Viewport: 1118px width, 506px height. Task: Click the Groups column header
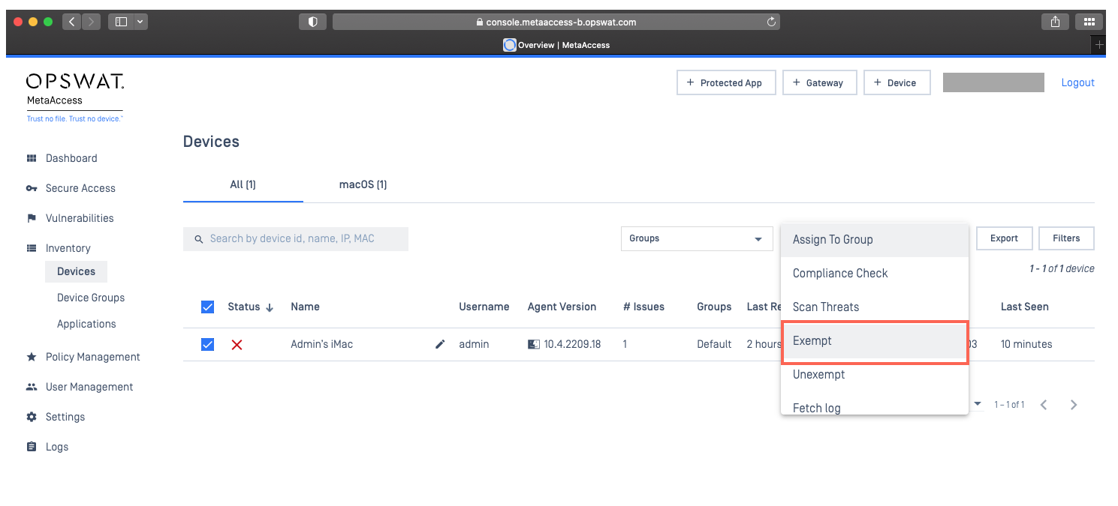point(714,307)
